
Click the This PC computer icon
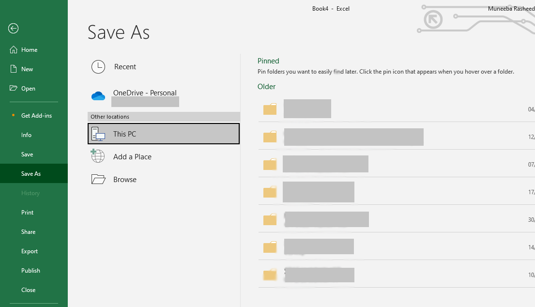(x=98, y=134)
